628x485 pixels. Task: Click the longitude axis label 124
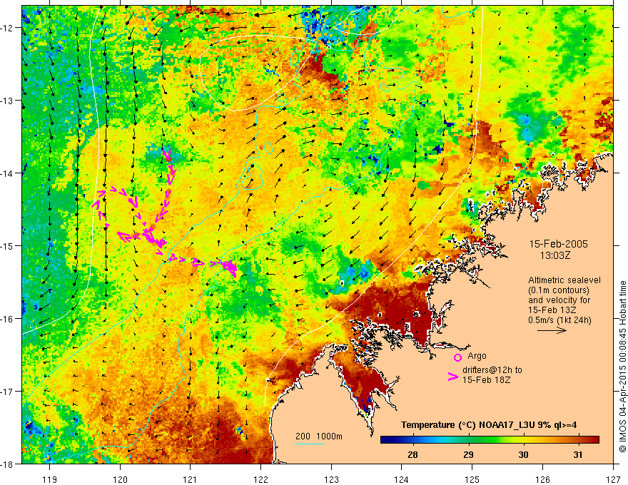(x=402, y=479)
